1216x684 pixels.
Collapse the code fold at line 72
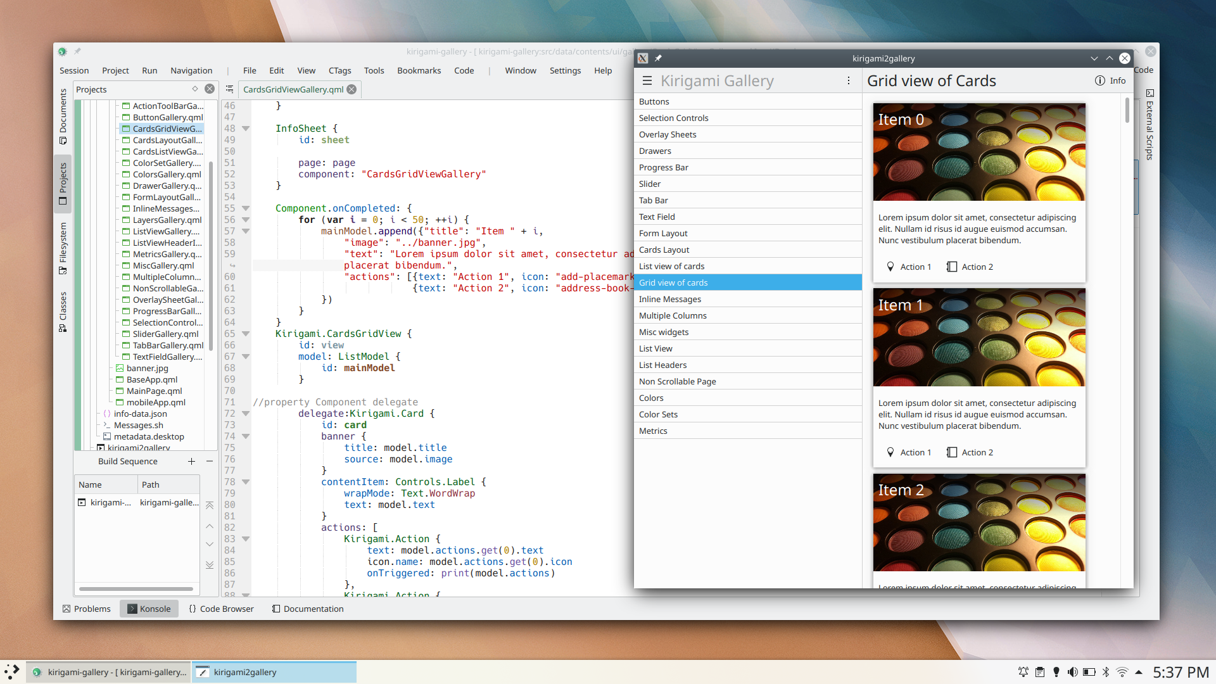click(246, 414)
